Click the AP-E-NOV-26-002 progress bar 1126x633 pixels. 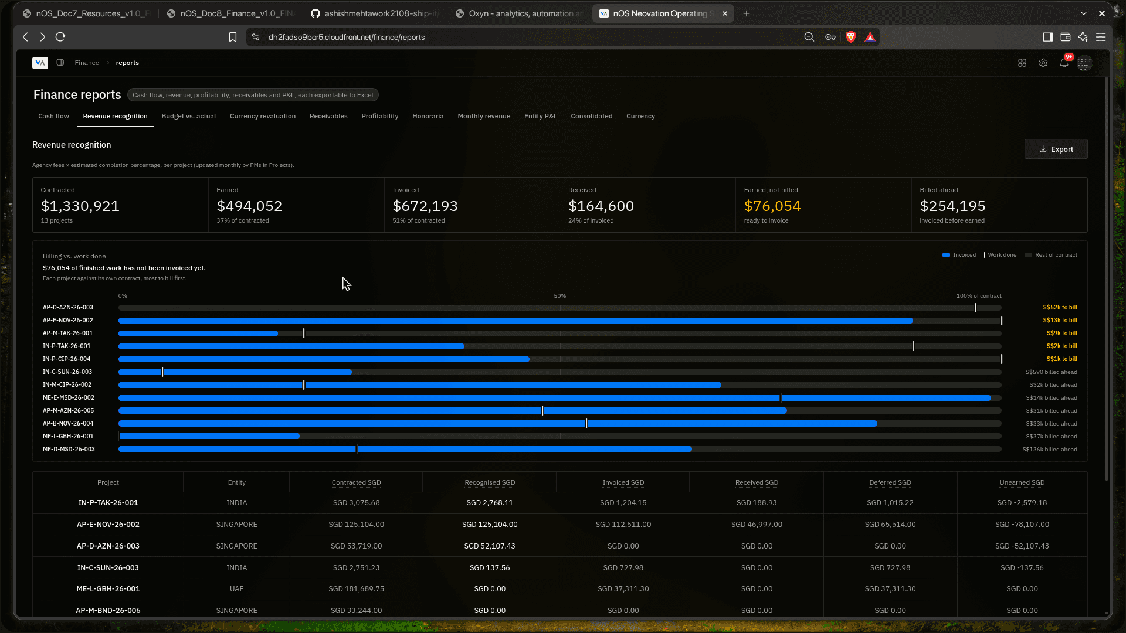click(x=560, y=321)
